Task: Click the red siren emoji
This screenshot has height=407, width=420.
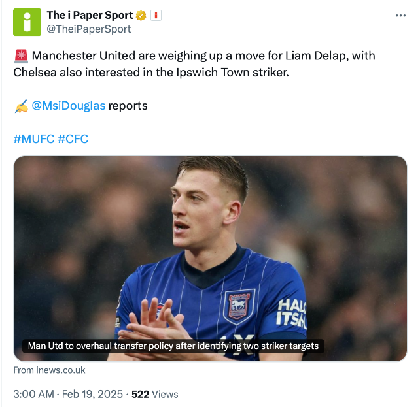Action: (x=20, y=56)
